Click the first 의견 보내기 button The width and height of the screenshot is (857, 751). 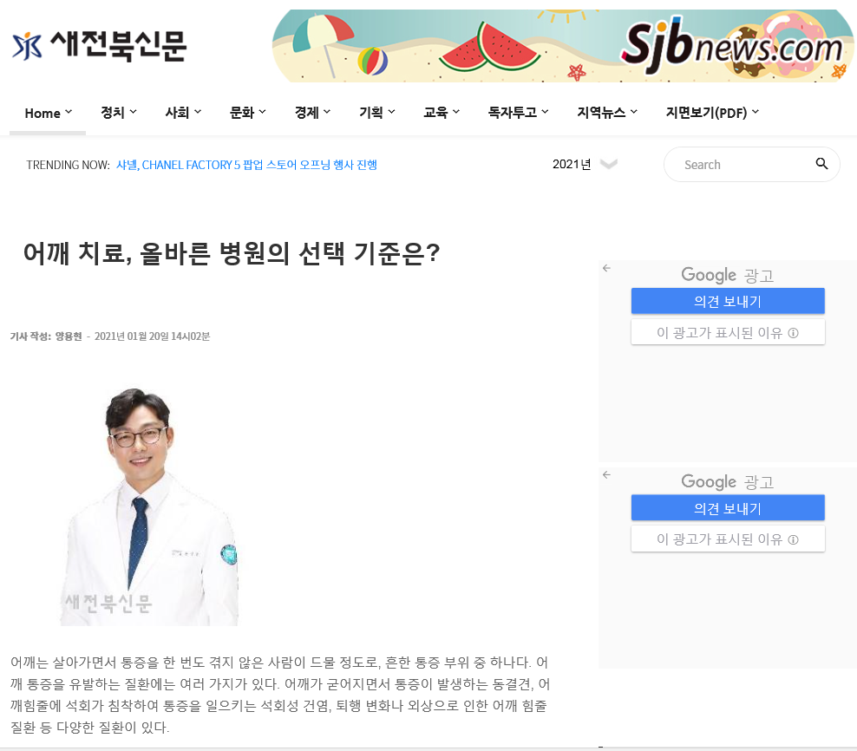pyautogui.click(x=728, y=301)
